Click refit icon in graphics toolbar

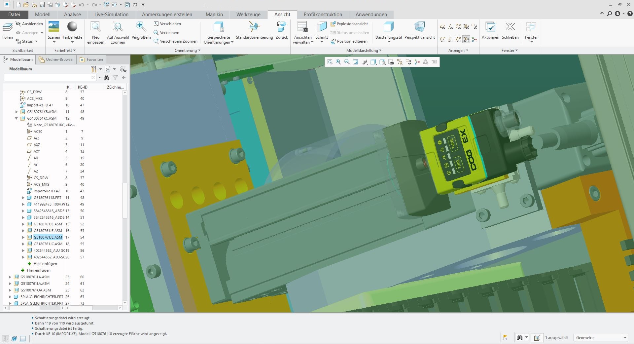(x=330, y=62)
